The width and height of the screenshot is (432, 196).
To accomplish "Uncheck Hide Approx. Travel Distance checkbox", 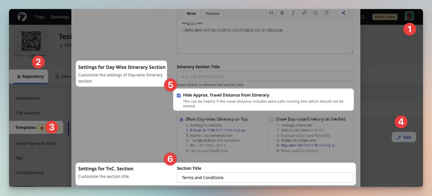I will pos(179,95).
